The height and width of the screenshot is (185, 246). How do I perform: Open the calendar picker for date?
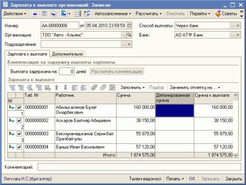129,25
